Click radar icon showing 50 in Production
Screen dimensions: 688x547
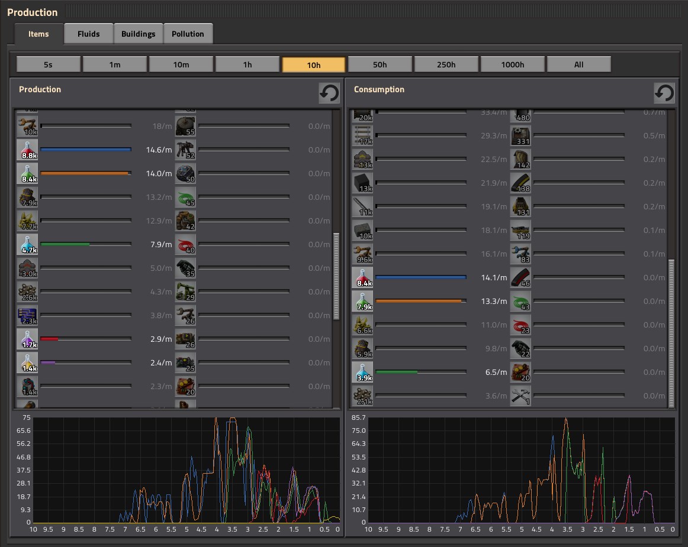coord(185,174)
